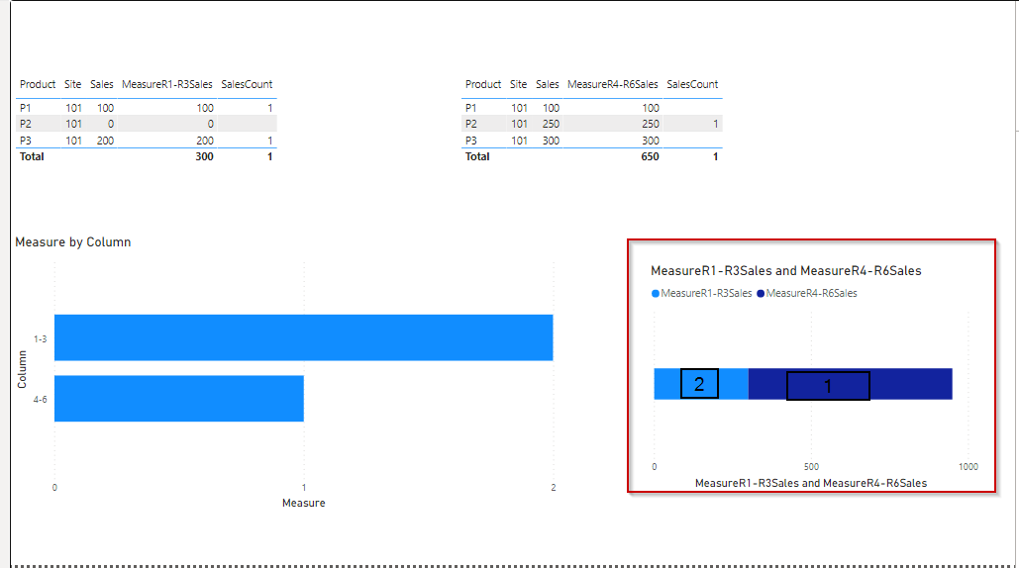Click value 200 in left table Sales column

coord(105,141)
